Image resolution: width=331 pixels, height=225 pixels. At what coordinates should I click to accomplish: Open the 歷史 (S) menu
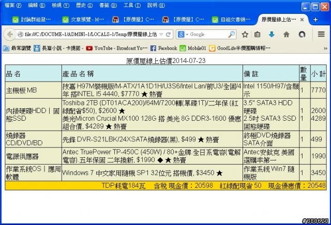[84, 5]
